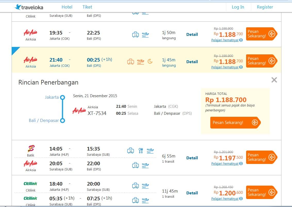Click the baggage 20 icon on the Batik flight
The height and width of the screenshot is (207, 292).
pos(131,151)
